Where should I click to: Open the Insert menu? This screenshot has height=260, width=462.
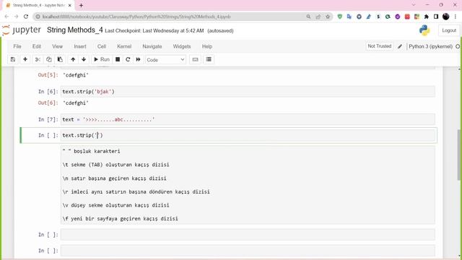pos(80,46)
